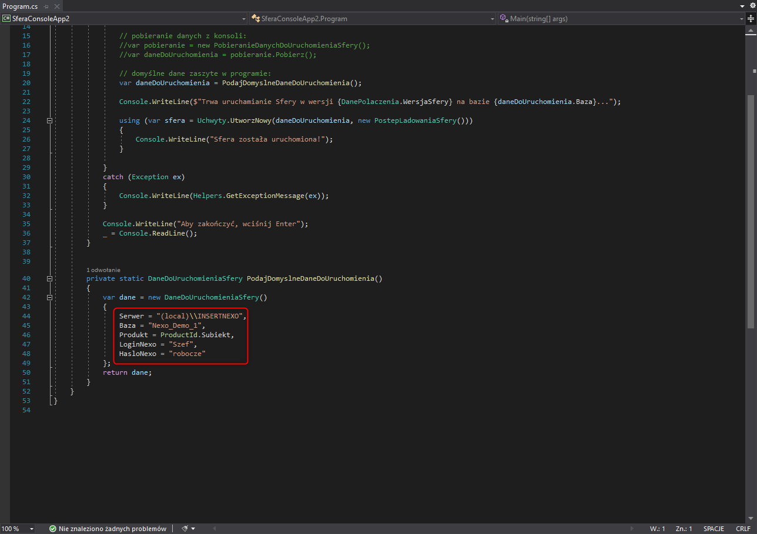
Task: Collapse the PodajDomyslneDaneDoUruchomienia method at line 40
Action: 49,278
